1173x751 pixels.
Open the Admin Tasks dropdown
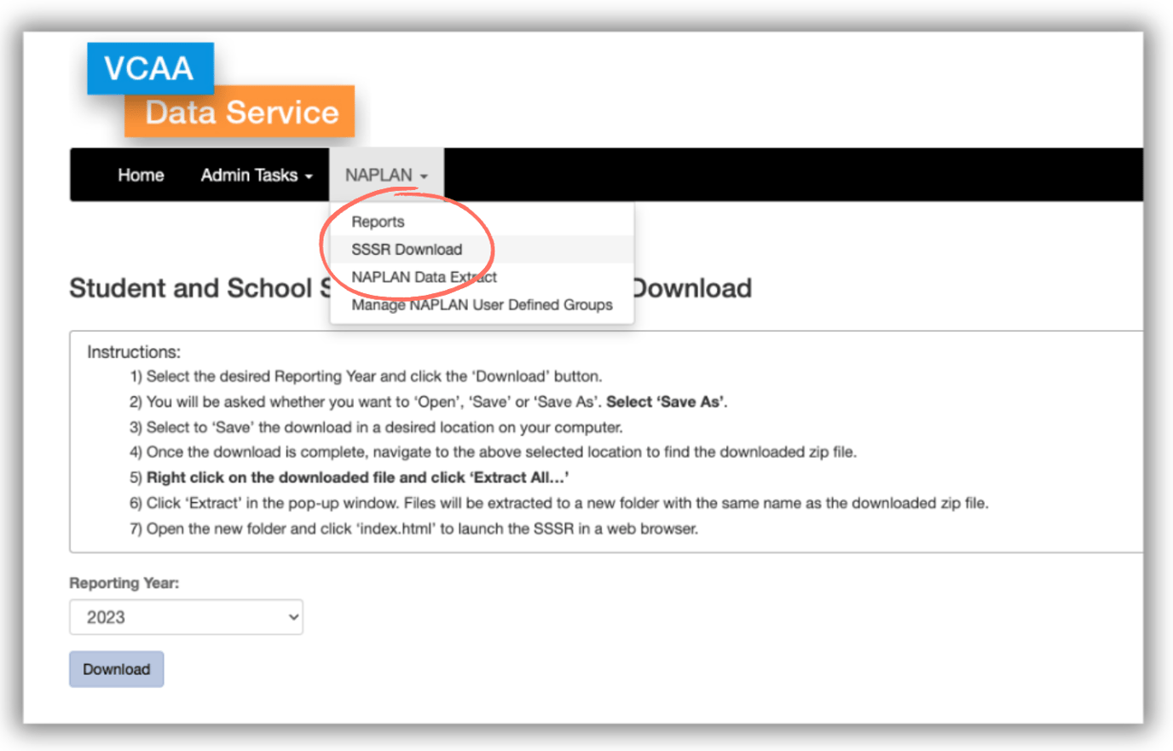tap(251, 174)
